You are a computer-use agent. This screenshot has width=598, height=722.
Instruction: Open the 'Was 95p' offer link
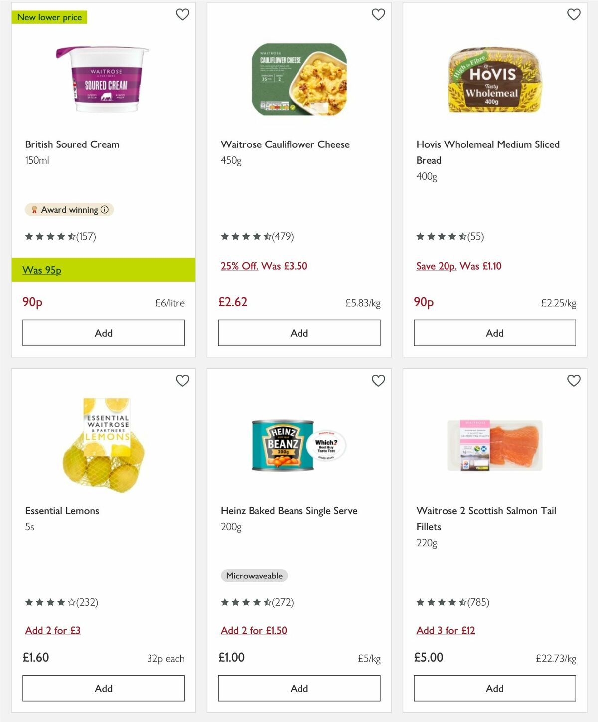tap(41, 270)
